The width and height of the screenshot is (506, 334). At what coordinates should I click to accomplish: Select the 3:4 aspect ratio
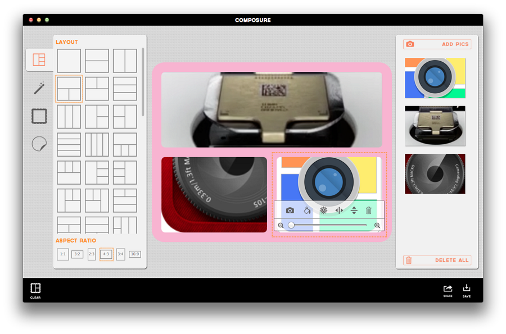(120, 254)
